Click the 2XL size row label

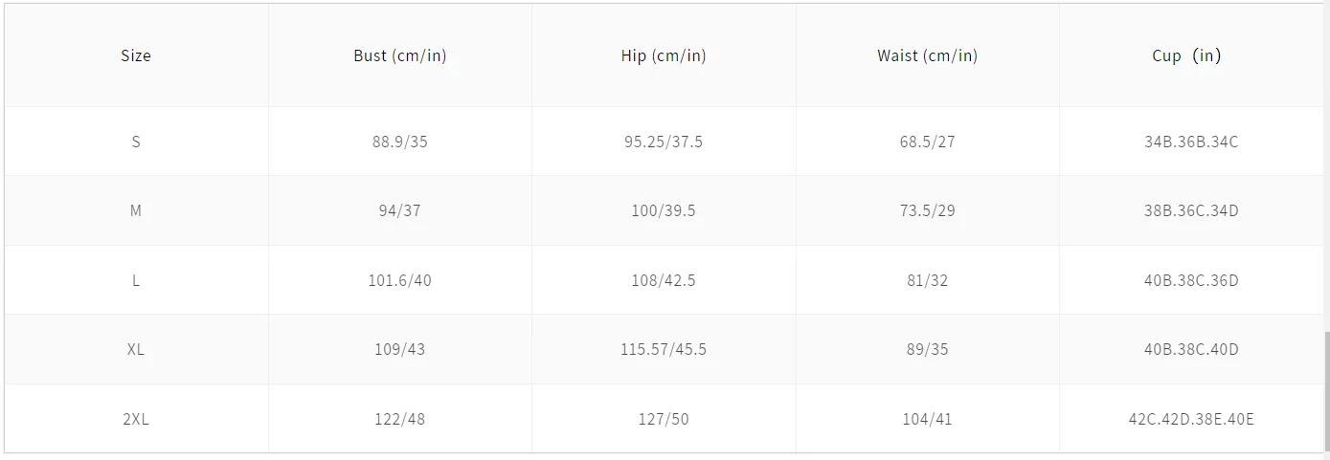coord(136,418)
